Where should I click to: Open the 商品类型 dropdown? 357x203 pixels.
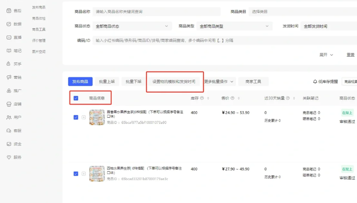point(234,26)
